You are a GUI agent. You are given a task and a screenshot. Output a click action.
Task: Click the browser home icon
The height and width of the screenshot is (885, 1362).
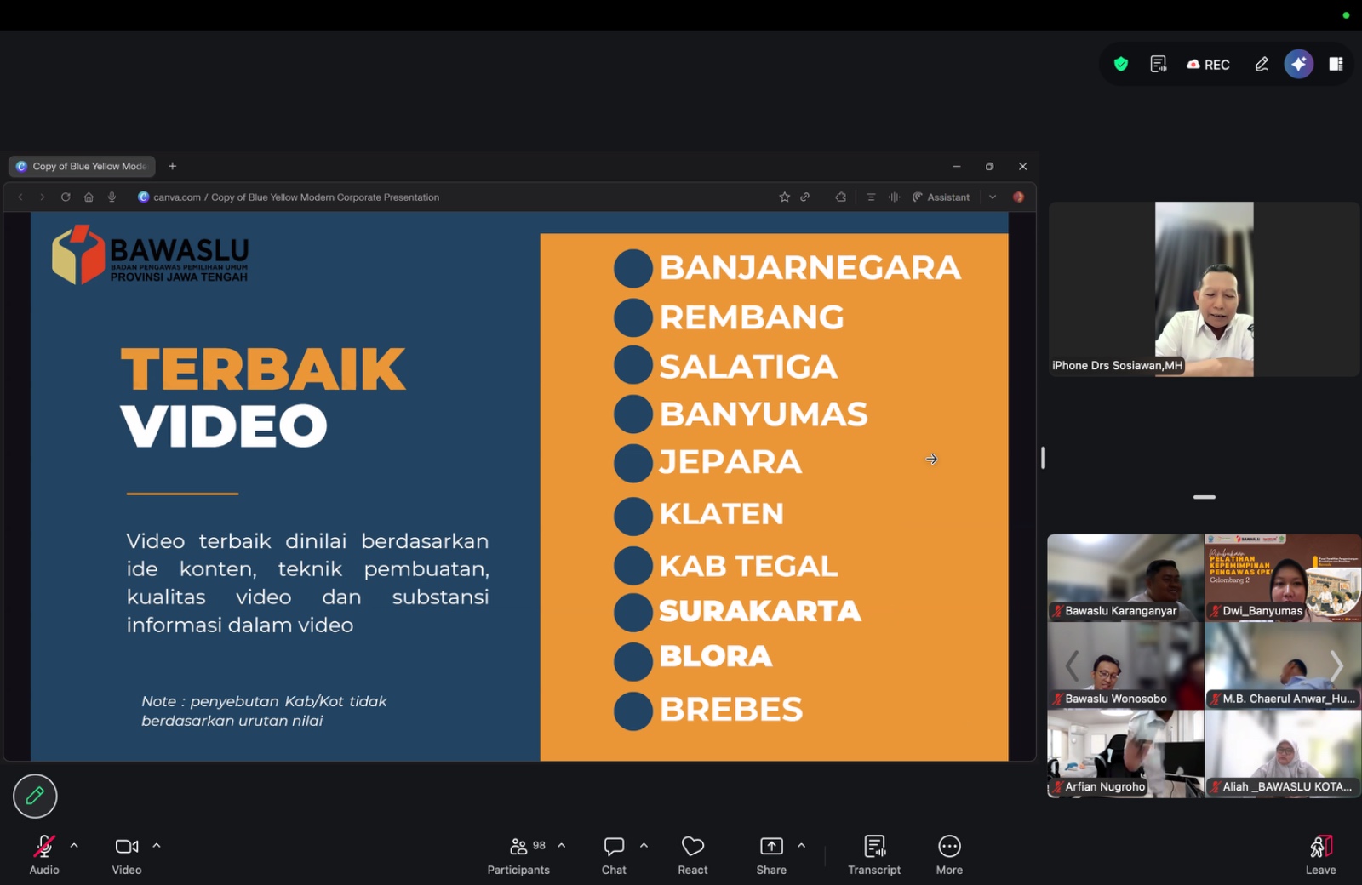point(89,197)
